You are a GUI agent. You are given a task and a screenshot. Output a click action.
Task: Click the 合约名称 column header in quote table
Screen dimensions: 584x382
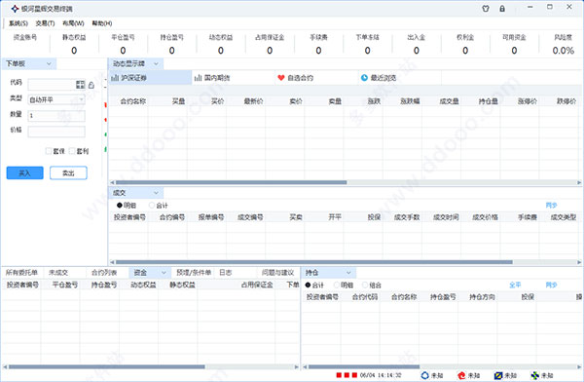133,101
